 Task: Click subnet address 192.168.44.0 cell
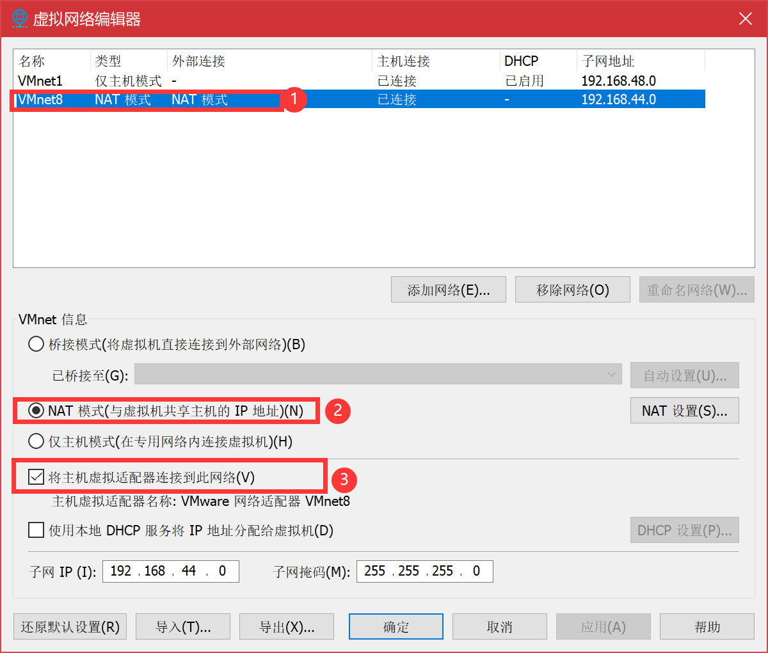coord(618,99)
